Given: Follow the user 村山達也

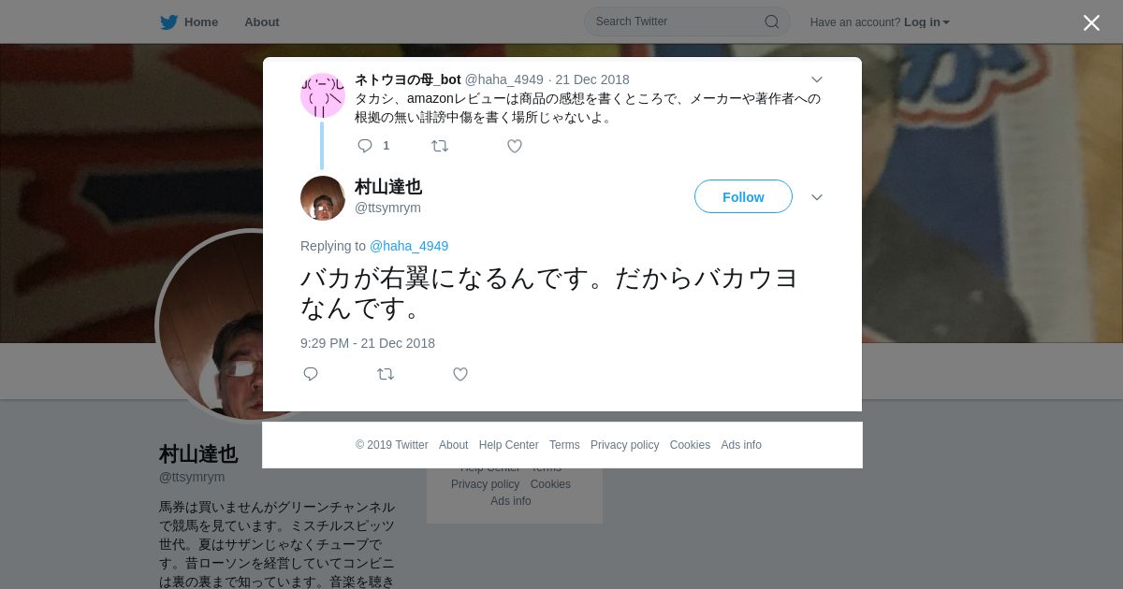Looking at the screenshot, I should 743,196.
